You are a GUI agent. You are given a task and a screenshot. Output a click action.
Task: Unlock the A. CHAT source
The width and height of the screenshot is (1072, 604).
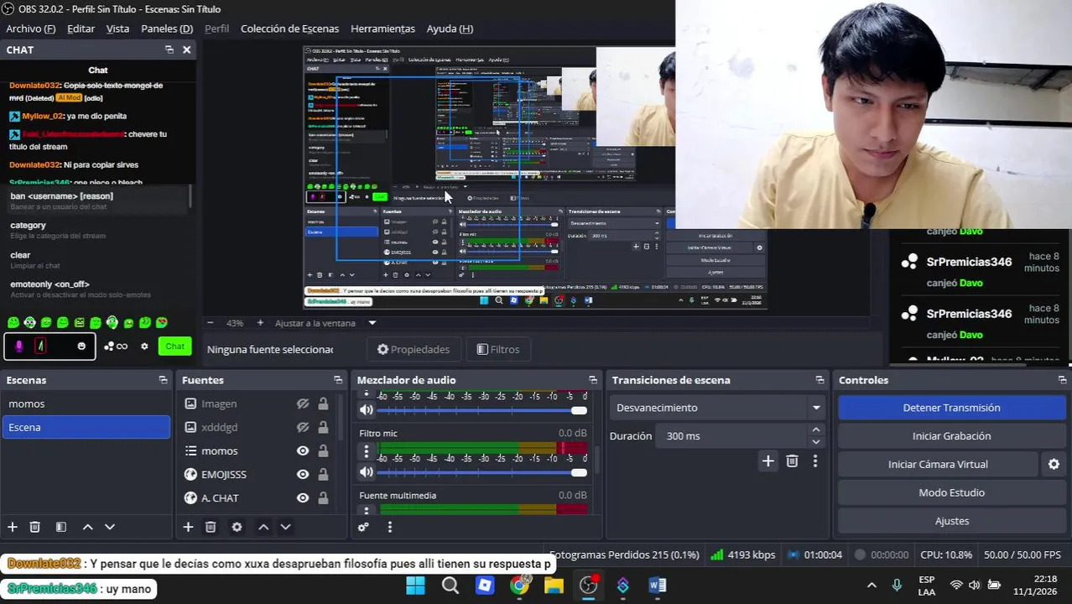323,497
